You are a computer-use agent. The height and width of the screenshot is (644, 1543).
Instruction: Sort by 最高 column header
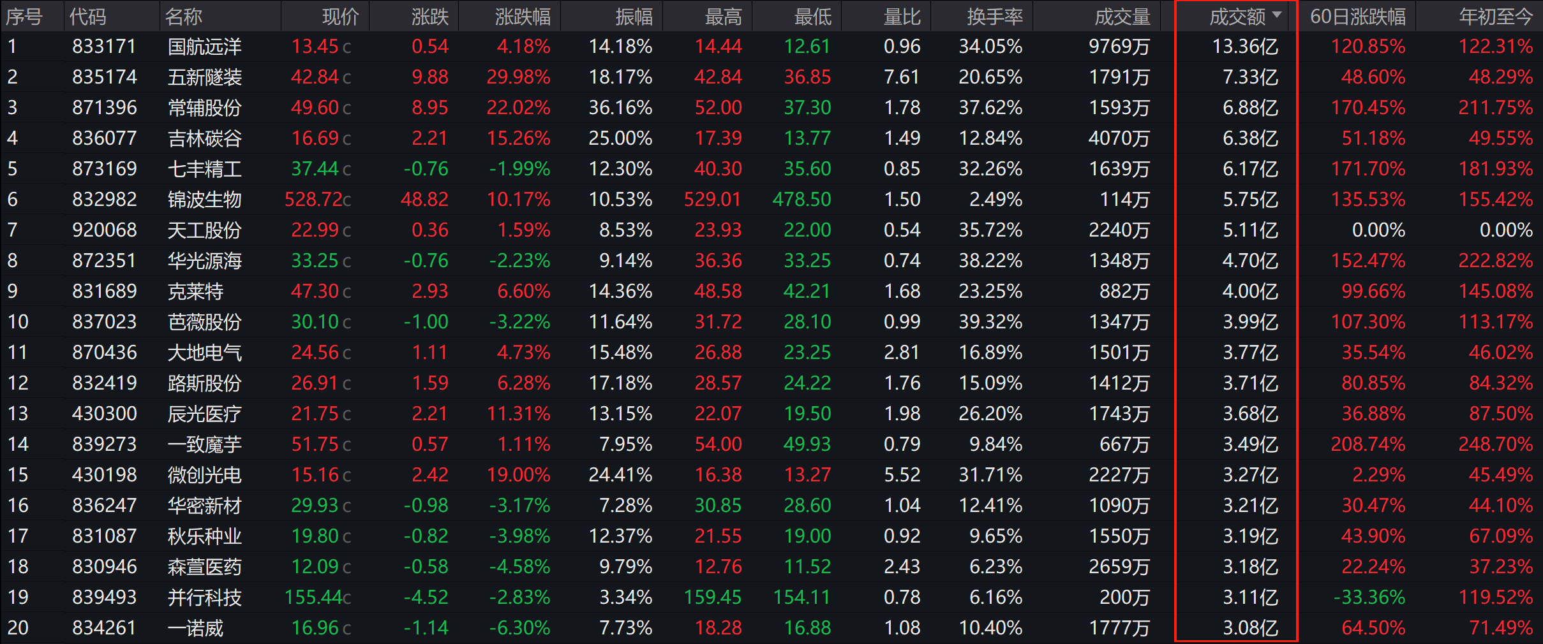coord(724,17)
